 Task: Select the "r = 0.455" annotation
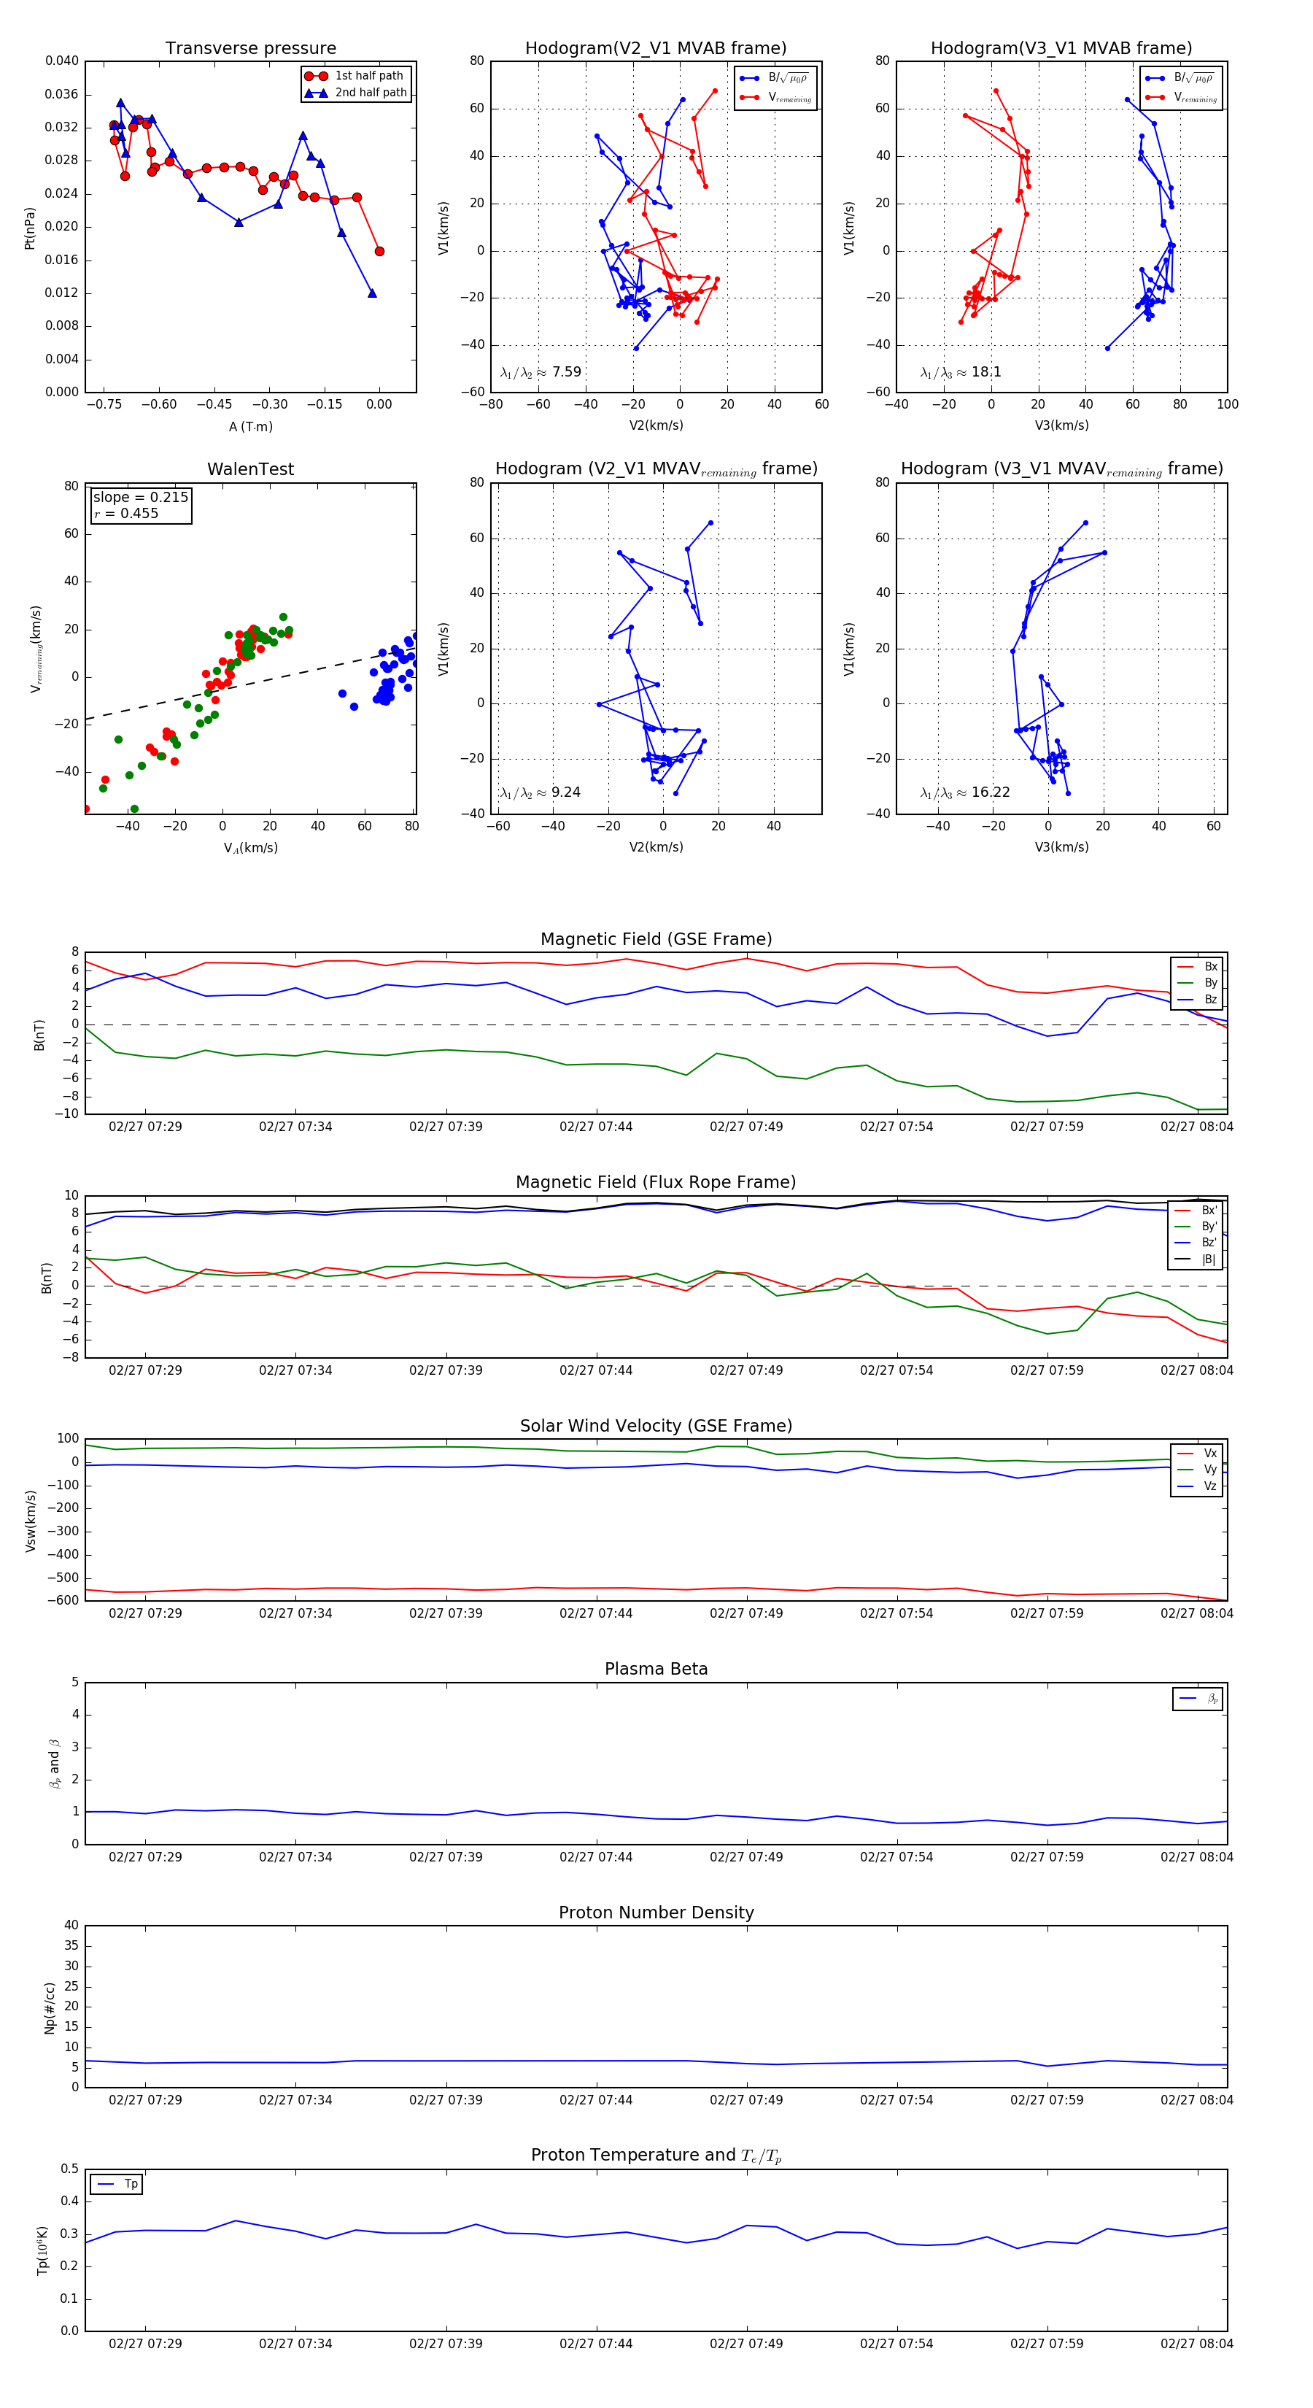(126, 513)
